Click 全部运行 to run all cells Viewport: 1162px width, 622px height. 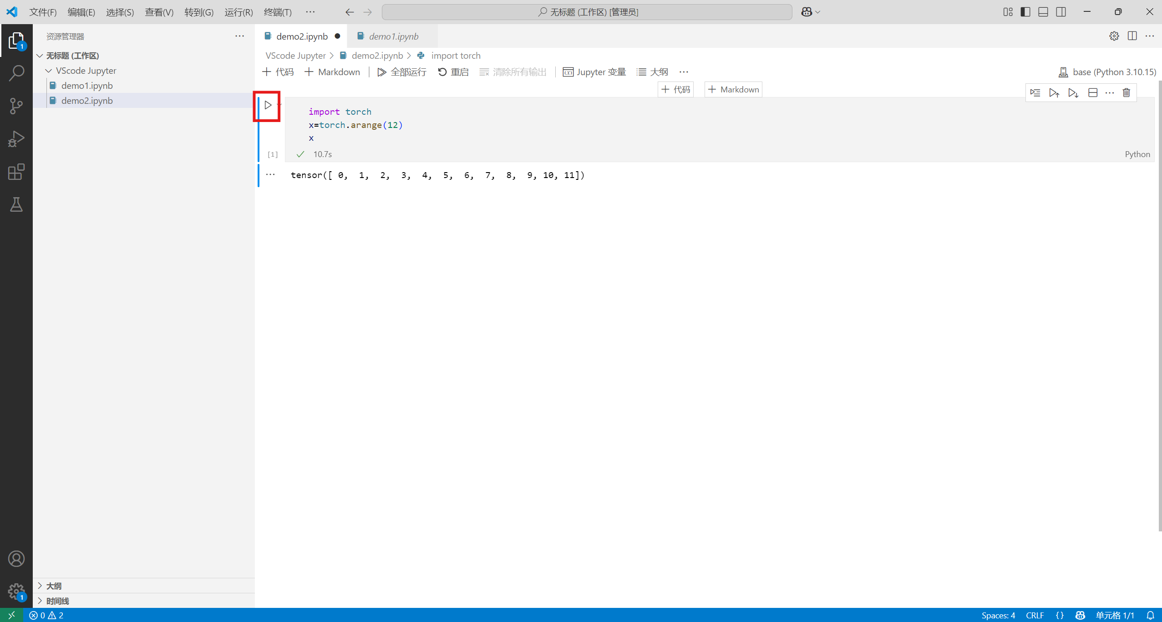coord(402,72)
